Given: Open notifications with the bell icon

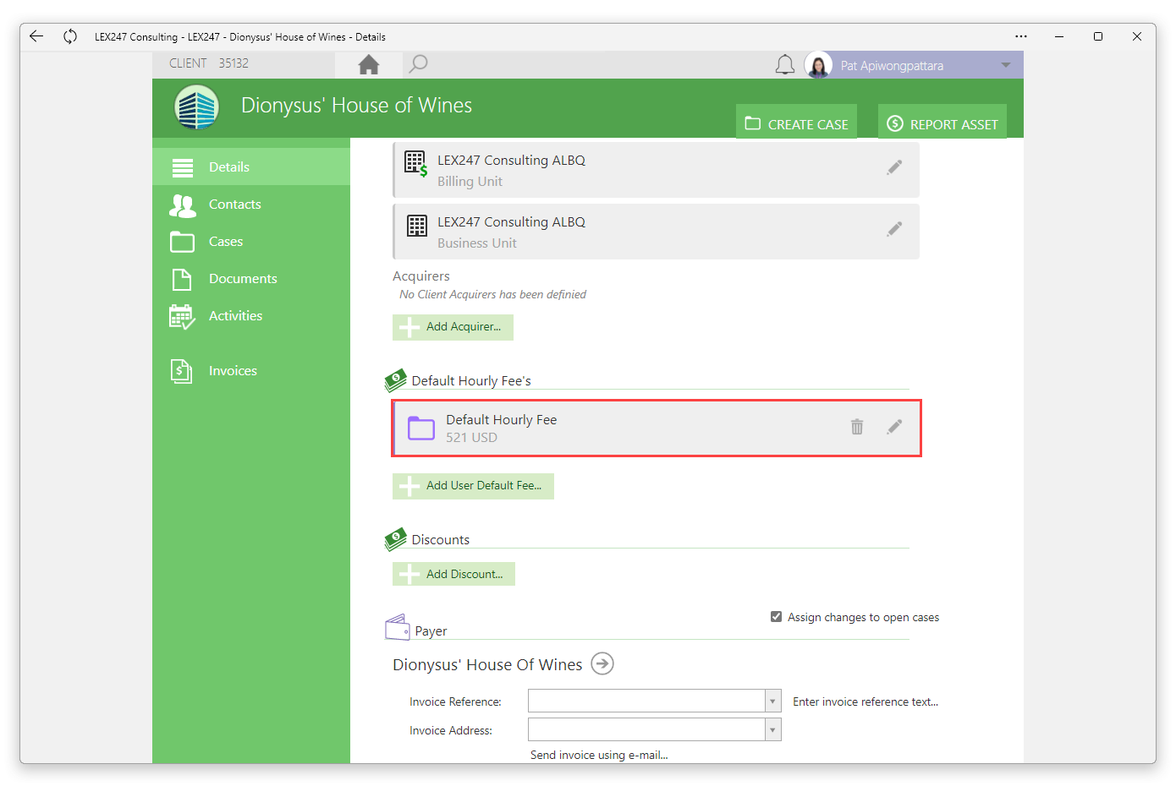Looking at the screenshot, I should tap(785, 65).
